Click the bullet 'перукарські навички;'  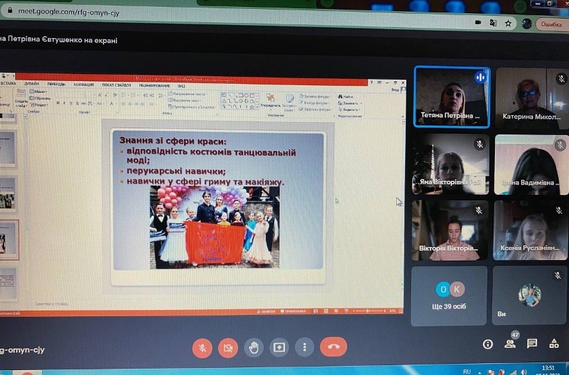[176, 171]
